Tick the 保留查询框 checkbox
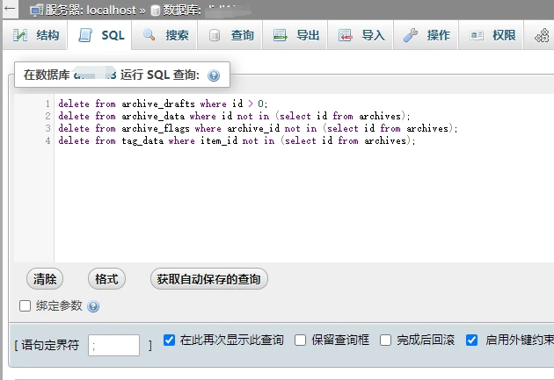 301,340
